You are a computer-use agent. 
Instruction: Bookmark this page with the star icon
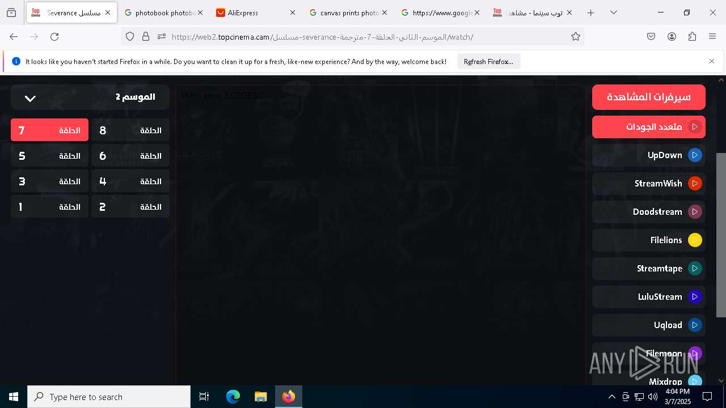(x=576, y=36)
